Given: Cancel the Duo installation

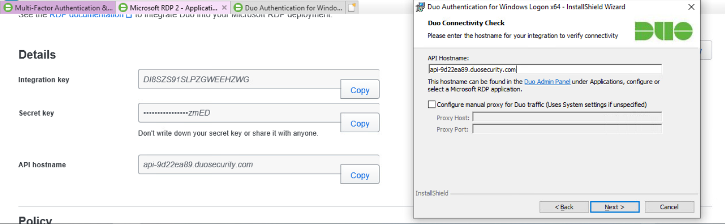Looking at the screenshot, I should (x=669, y=207).
